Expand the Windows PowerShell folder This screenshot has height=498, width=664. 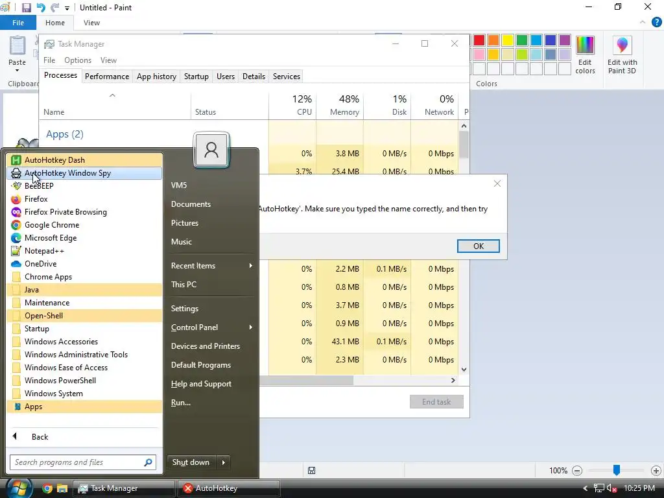click(84, 380)
